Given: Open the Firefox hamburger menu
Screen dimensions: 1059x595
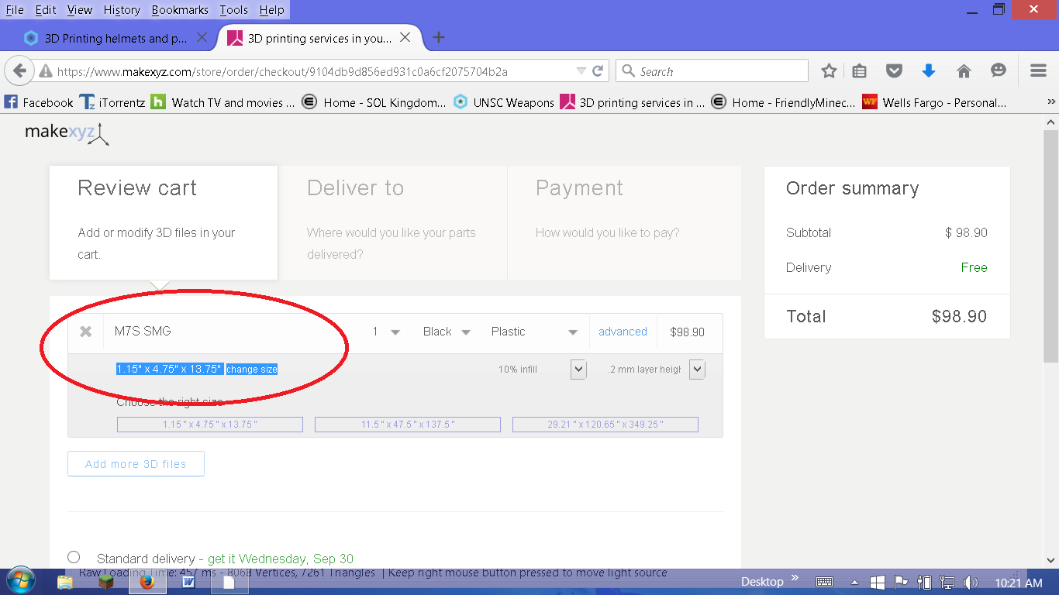Looking at the screenshot, I should 1039,71.
